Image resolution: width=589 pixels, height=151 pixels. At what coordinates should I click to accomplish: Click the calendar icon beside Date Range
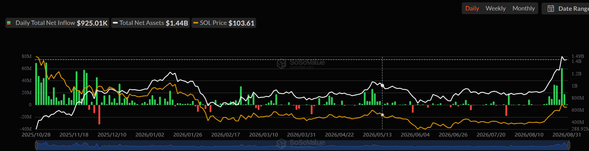[551, 8]
